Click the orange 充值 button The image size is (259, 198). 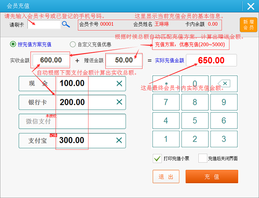coord(212,176)
